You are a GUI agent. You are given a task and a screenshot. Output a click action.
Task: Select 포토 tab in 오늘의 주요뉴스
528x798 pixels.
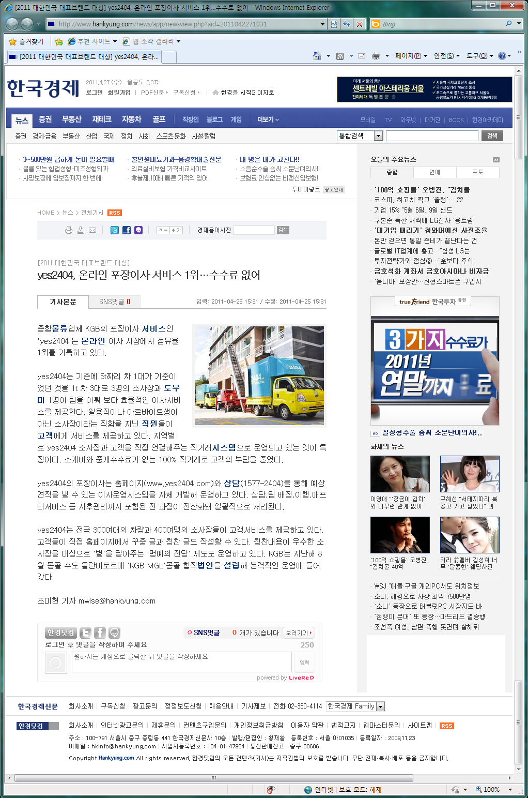[478, 172]
